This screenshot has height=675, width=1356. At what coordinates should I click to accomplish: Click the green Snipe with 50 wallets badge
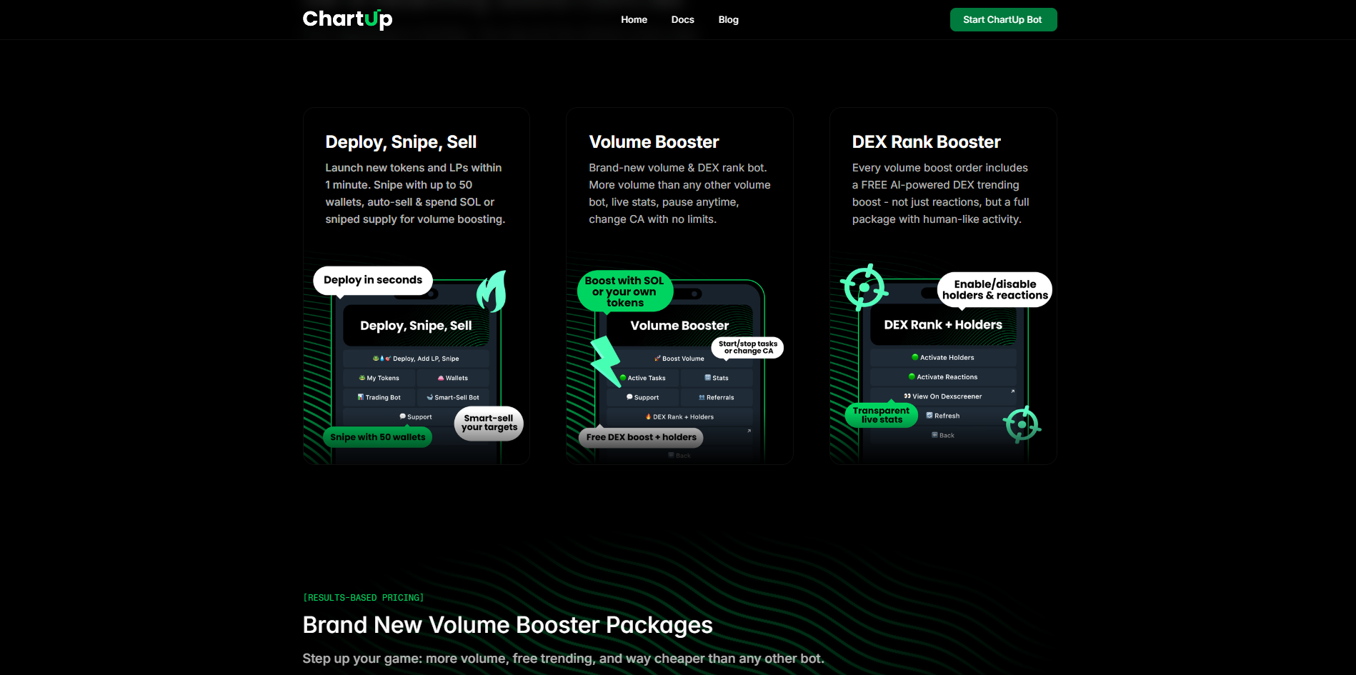pyautogui.click(x=377, y=436)
